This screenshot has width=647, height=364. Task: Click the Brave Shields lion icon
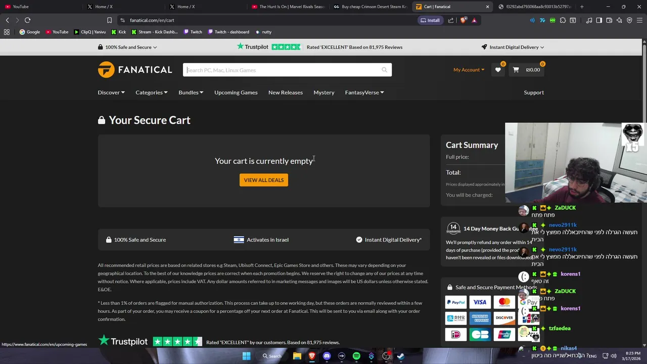pyautogui.click(x=463, y=20)
